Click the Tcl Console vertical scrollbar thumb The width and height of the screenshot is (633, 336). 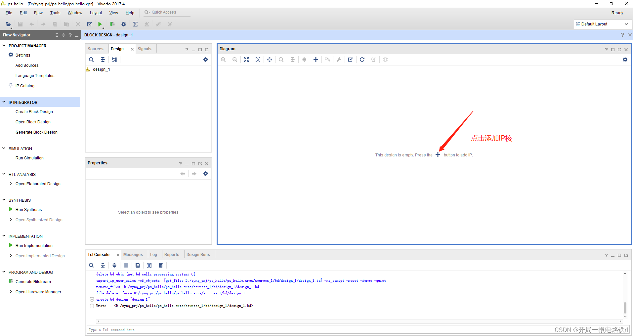(625, 308)
